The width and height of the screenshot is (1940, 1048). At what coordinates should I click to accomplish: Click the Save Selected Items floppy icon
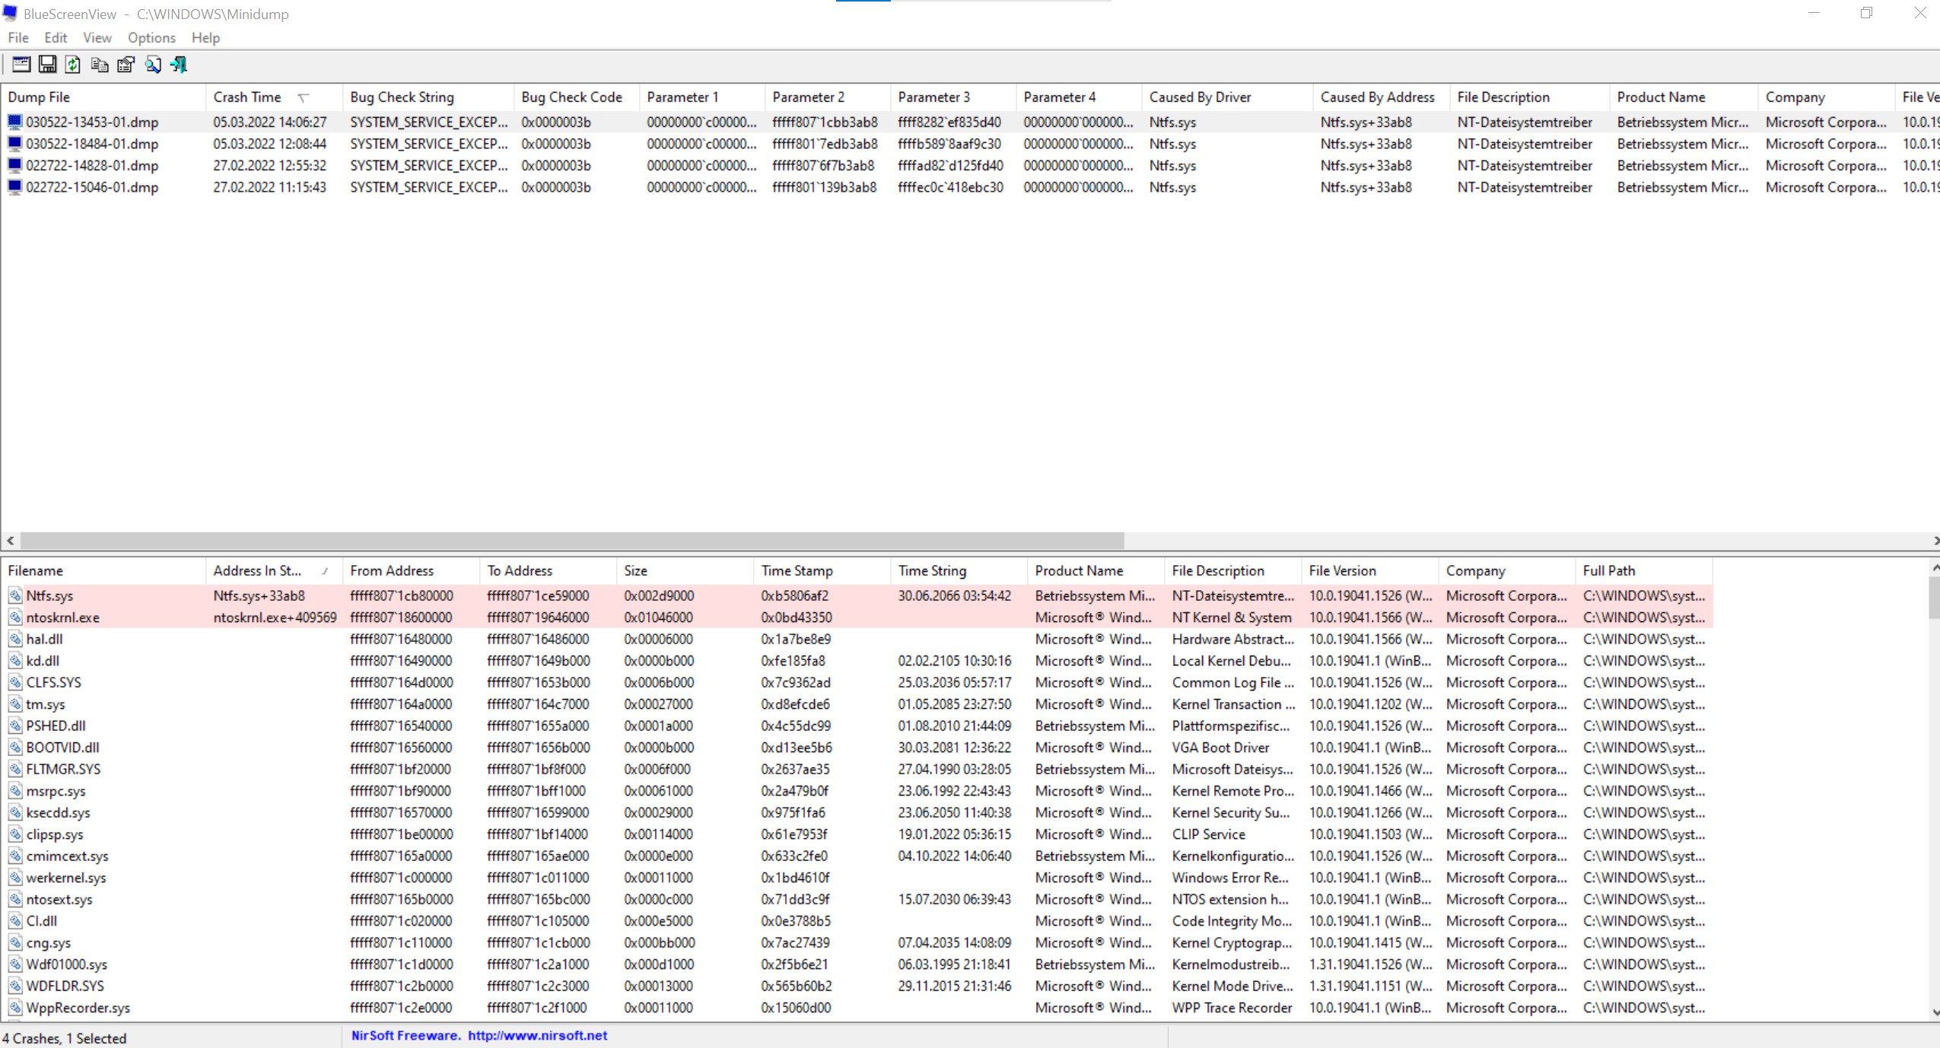47,65
